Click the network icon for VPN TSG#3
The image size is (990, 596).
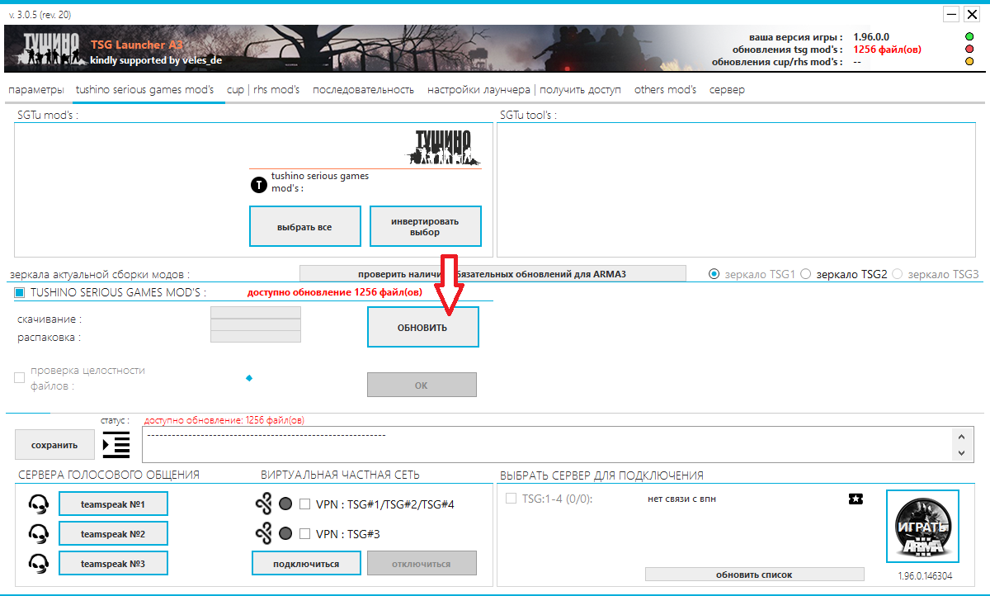click(x=263, y=534)
